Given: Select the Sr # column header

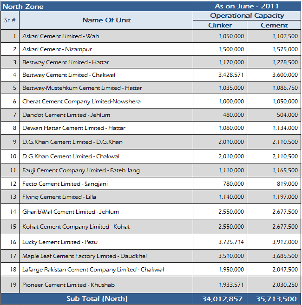Looking at the screenshot, I should 10,20.
